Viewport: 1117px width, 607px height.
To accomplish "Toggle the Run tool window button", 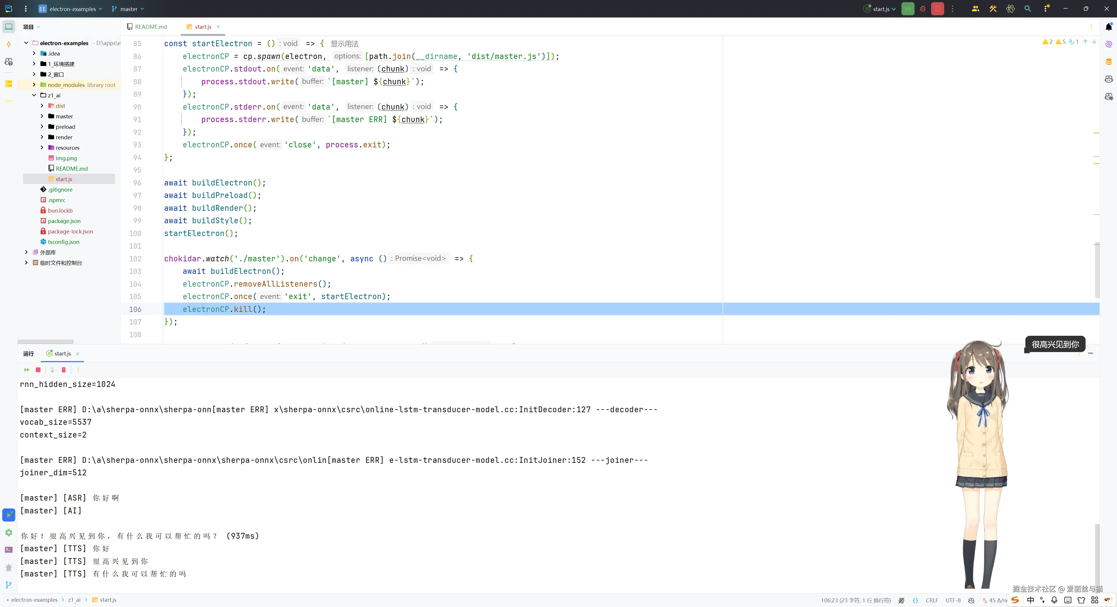I will click(x=9, y=515).
